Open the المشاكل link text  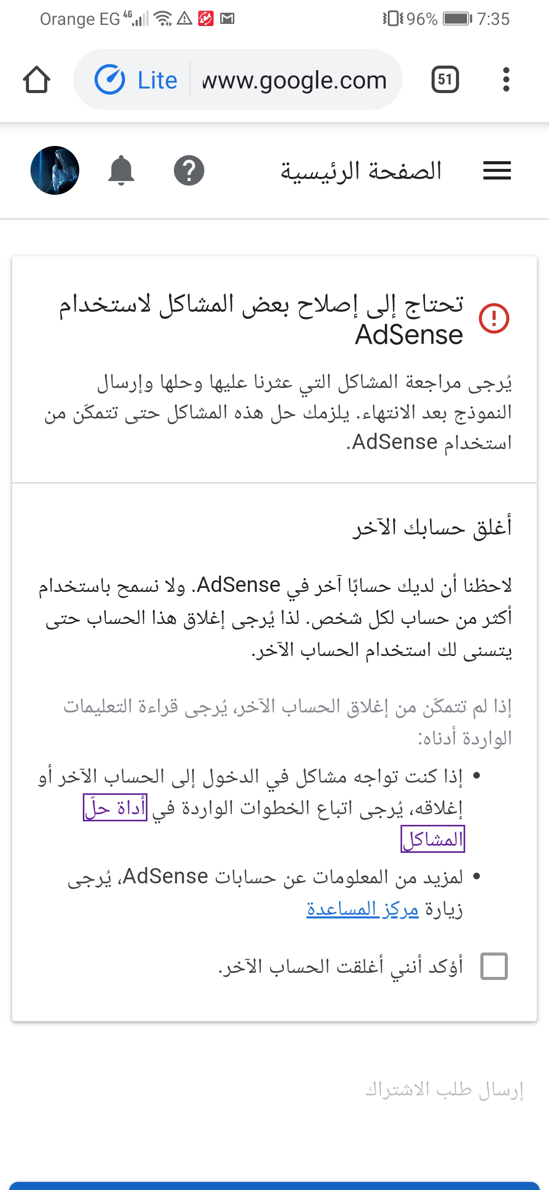pyautogui.click(x=433, y=839)
